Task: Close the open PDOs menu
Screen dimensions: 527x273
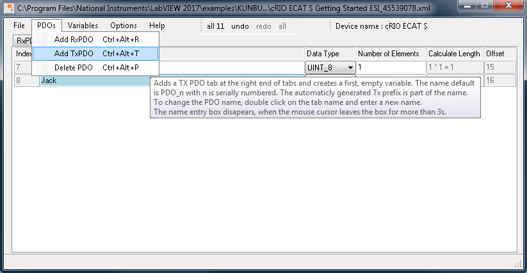Action: pos(45,26)
